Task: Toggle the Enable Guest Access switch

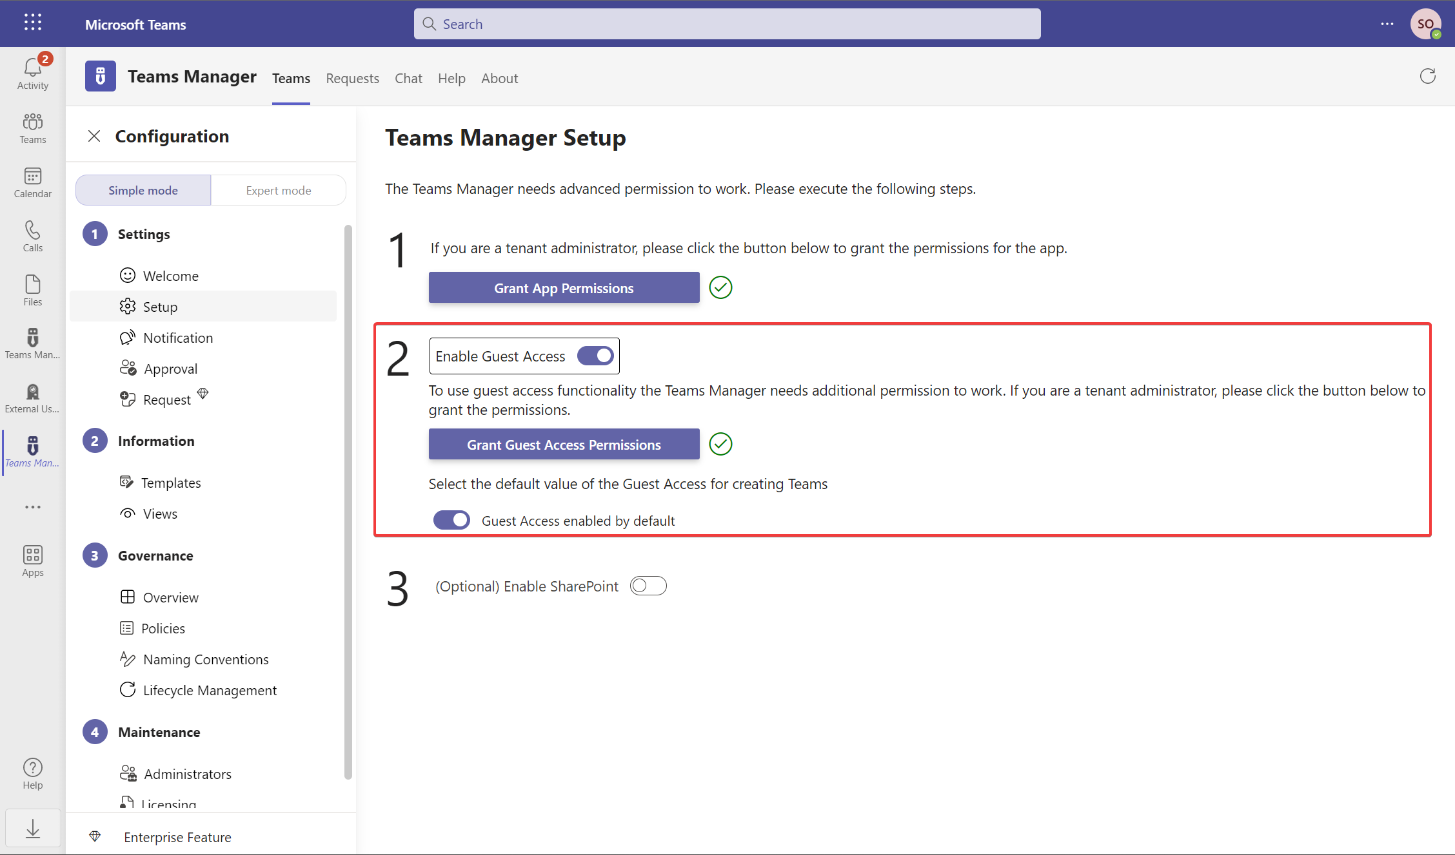Action: tap(595, 356)
